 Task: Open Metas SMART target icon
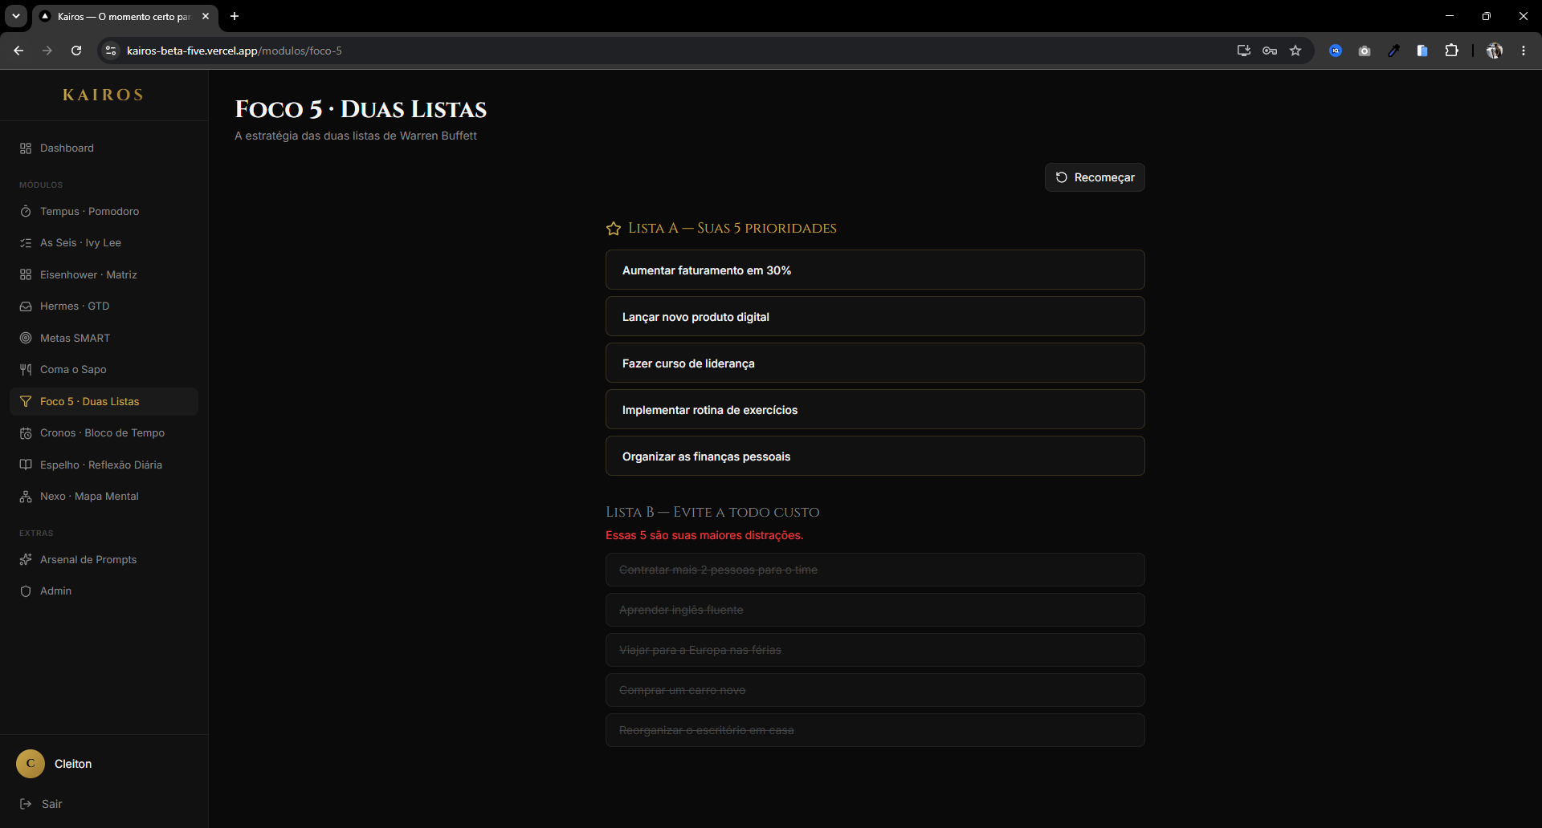click(x=26, y=339)
